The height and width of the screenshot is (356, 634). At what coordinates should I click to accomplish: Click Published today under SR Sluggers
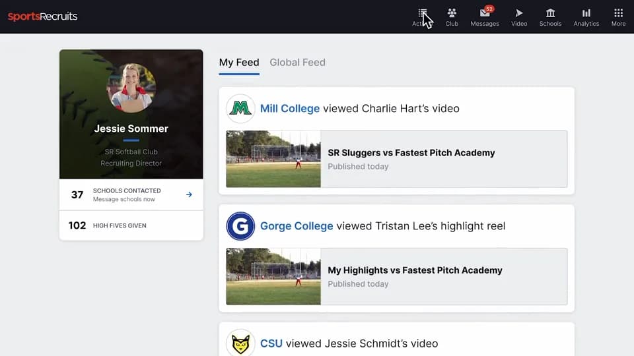coord(358,167)
